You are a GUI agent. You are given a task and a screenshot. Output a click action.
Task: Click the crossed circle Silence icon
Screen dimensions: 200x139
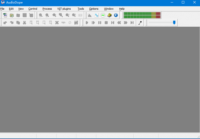point(70,23)
